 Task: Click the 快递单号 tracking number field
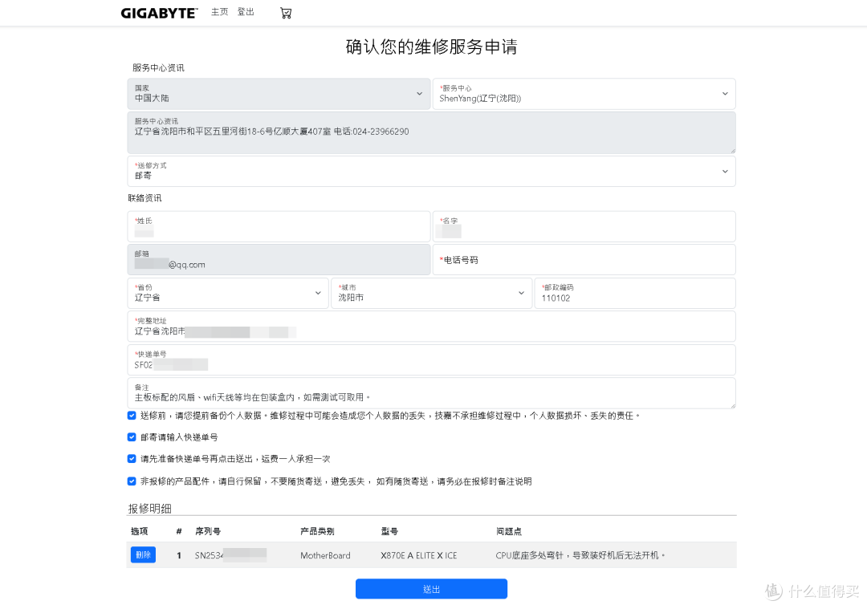click(x=431, y=359)
